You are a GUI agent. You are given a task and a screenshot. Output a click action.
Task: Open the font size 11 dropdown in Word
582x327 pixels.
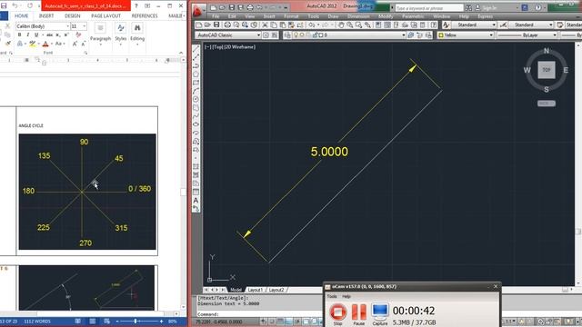click(x=79, y=26)
